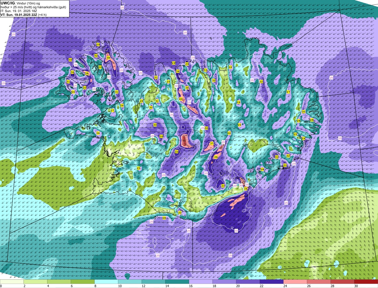Click the color scale tick label '16'
This screenshot has width=378, height=288.
(x=190, y=286)
